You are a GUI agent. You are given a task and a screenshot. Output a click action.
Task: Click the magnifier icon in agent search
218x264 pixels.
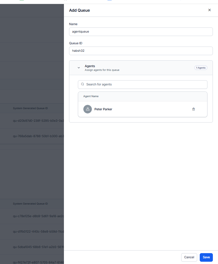[82, 85]
